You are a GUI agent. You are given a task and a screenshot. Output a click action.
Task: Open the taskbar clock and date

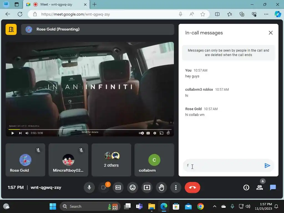(x=263, y=206)
